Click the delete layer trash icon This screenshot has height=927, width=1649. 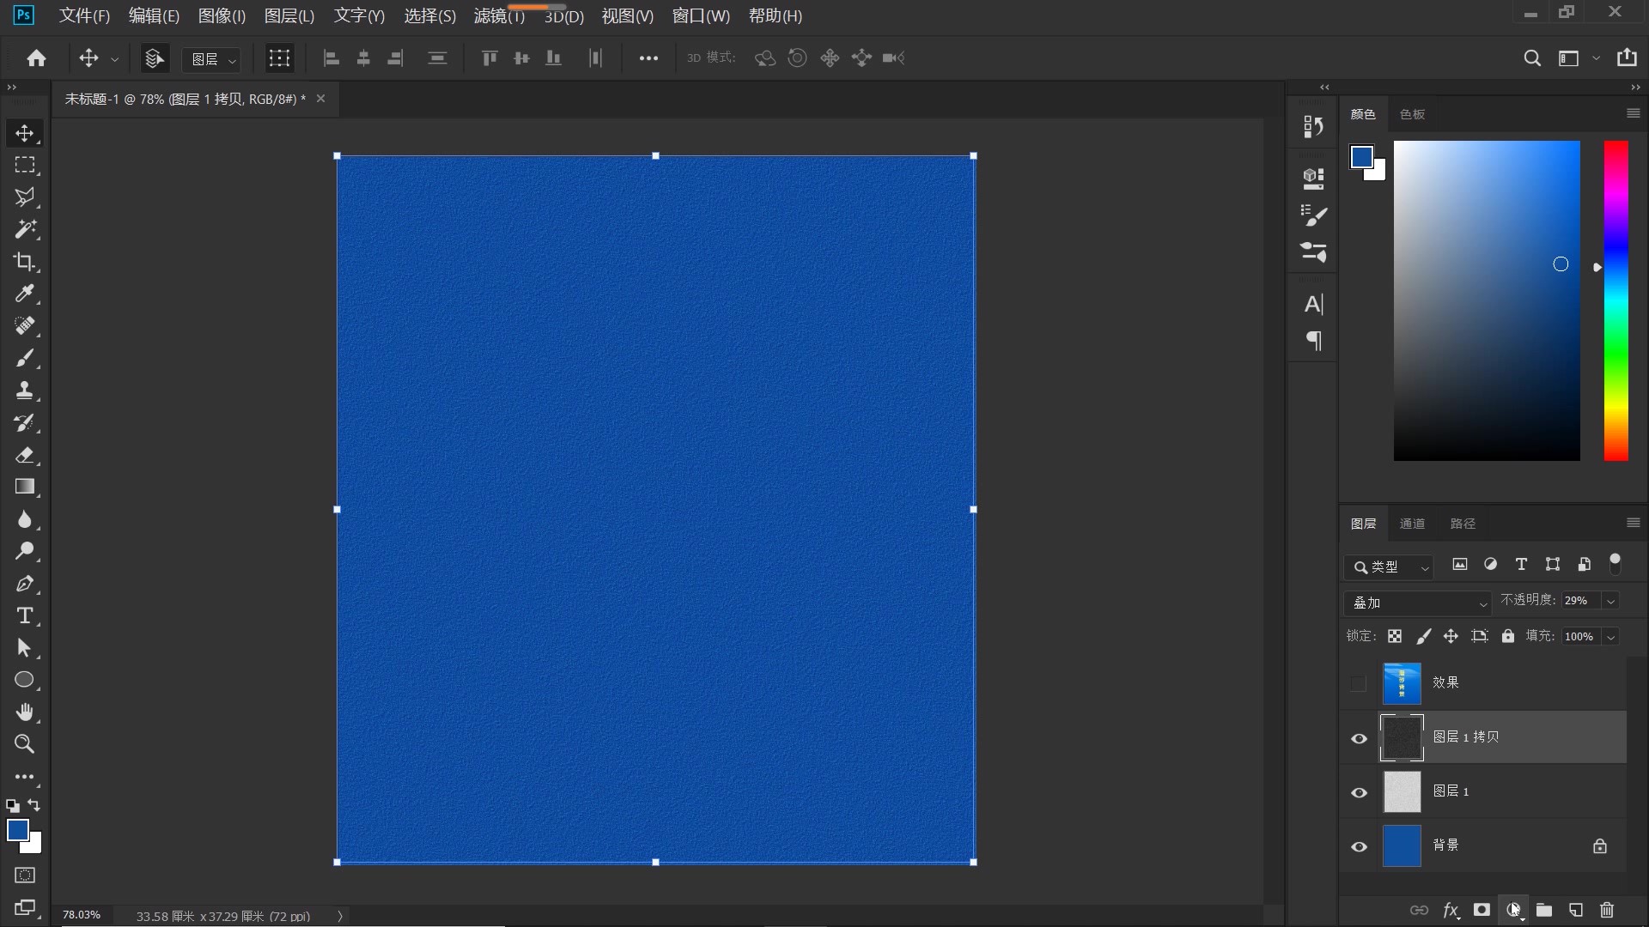pos(1607,910)
